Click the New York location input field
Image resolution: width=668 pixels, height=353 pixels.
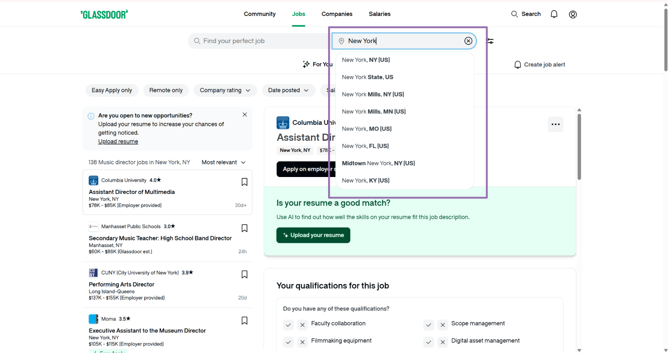pos(404,41)
